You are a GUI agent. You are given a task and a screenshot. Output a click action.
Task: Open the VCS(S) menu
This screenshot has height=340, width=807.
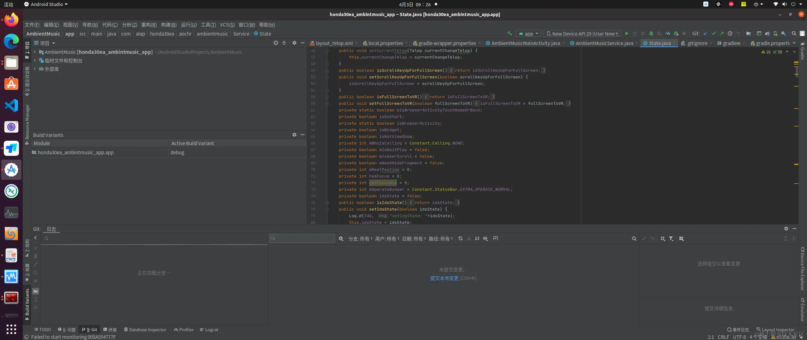click(x=227, y=25)
